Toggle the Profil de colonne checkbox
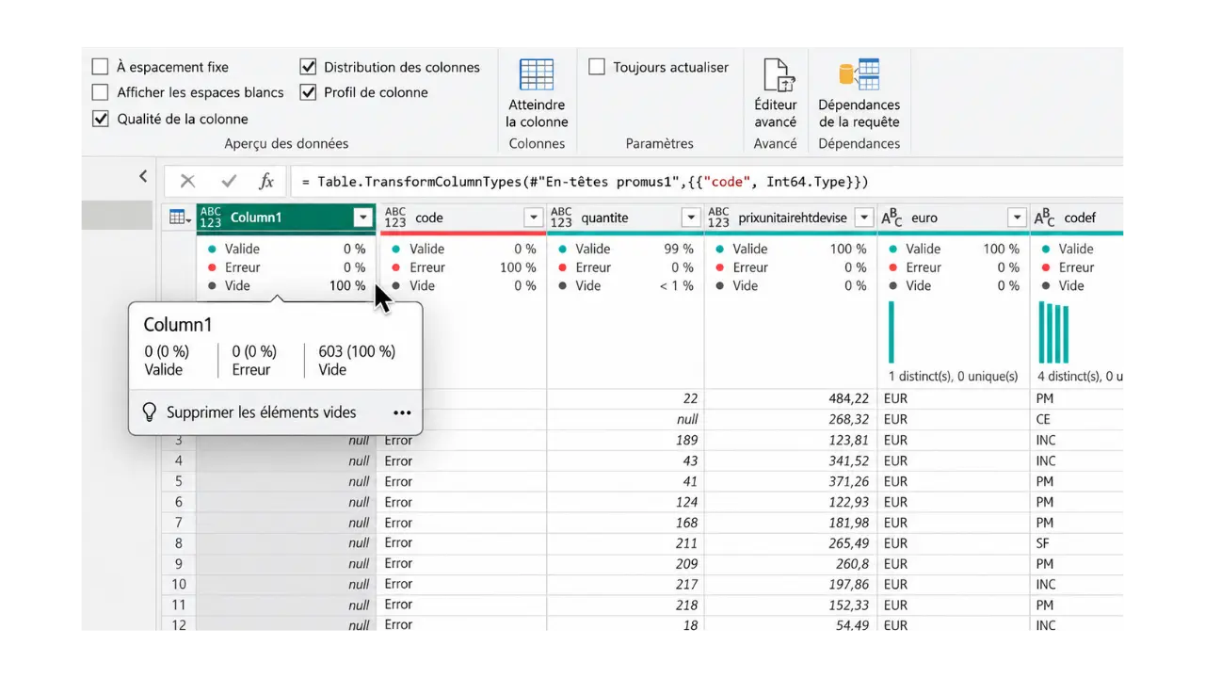The height and width of the screenshot is (678, 1205). [x=308, y=92]
